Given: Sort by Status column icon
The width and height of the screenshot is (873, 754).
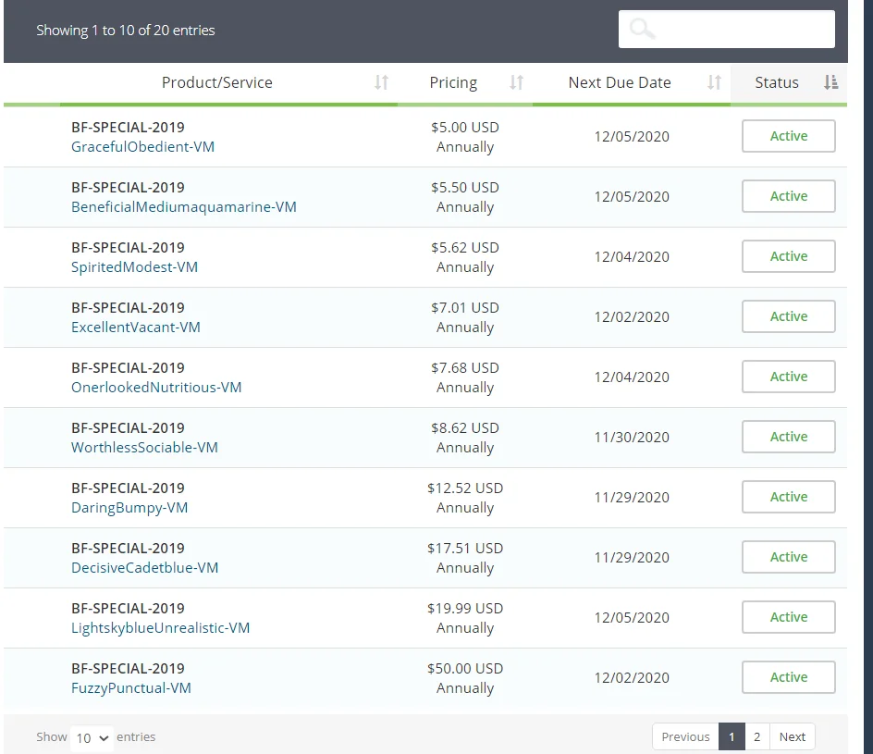Looking at the screenshot, I should click(x=830, y=82).
